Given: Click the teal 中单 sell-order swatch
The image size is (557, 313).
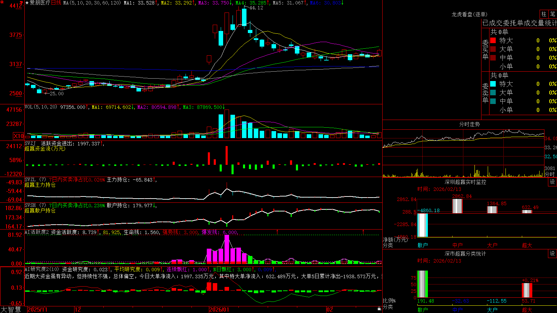Looking at the screenshot, I should pos(493,101).
